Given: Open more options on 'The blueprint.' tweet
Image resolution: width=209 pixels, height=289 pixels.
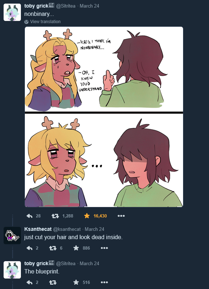Looking at the screenshot, I should tap(104, 282).
